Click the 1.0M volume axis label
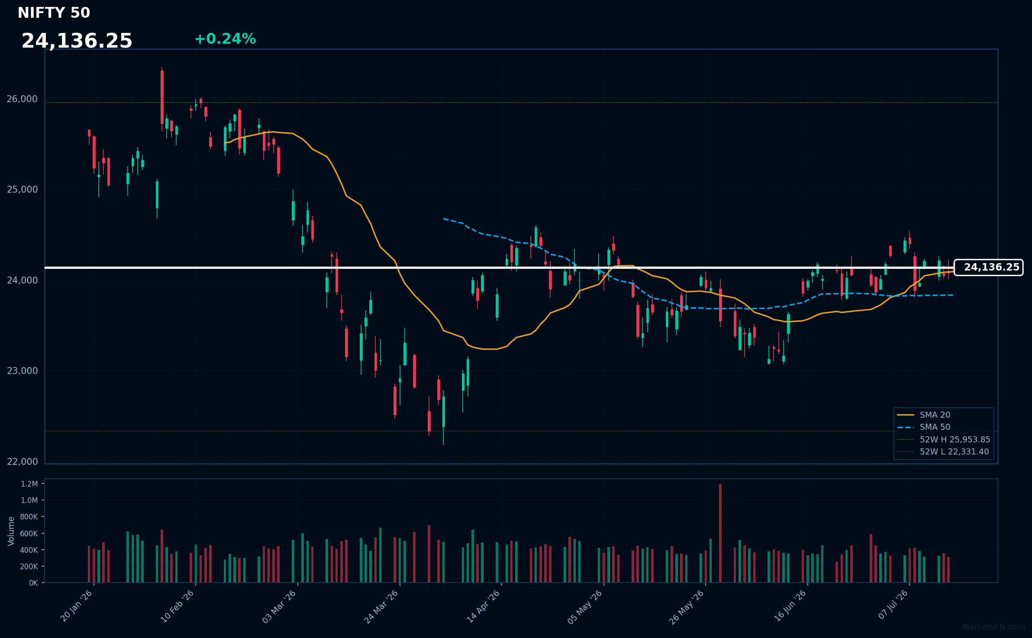1032x638 pixels. coord(29,500)
